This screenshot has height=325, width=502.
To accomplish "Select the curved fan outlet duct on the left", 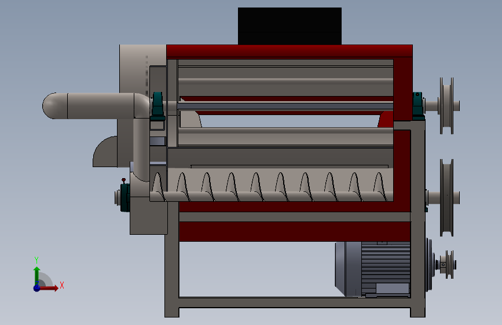I will (105, 152).
